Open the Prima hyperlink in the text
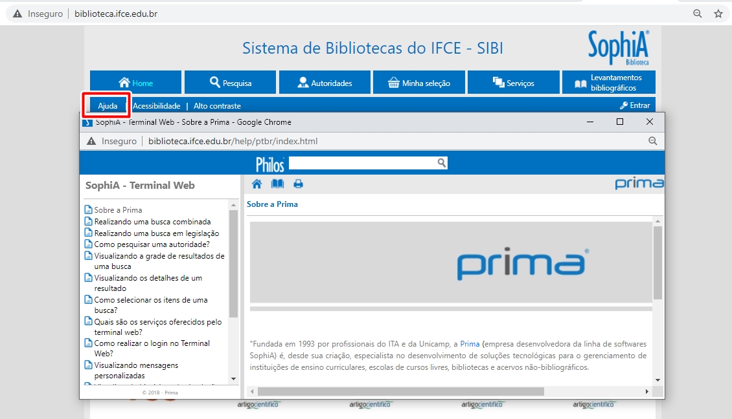732x419 pixels. click(x=470, y=344)
